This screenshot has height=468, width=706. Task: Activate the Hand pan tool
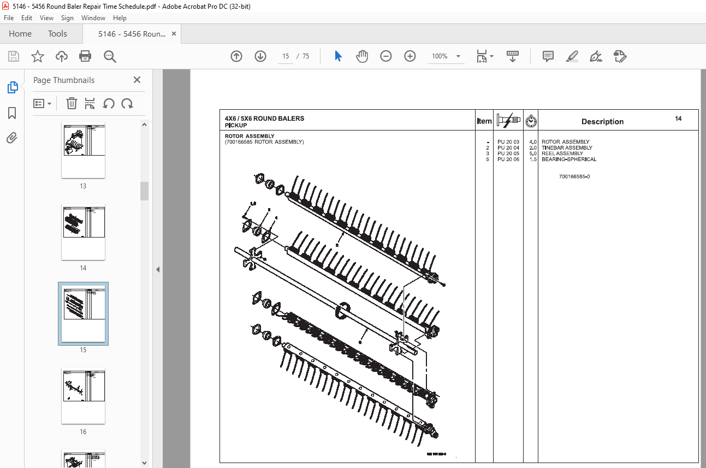[x=362, y=56]
